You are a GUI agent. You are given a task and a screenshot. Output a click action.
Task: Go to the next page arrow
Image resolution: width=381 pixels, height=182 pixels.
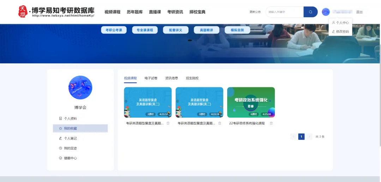pos(309,137)
